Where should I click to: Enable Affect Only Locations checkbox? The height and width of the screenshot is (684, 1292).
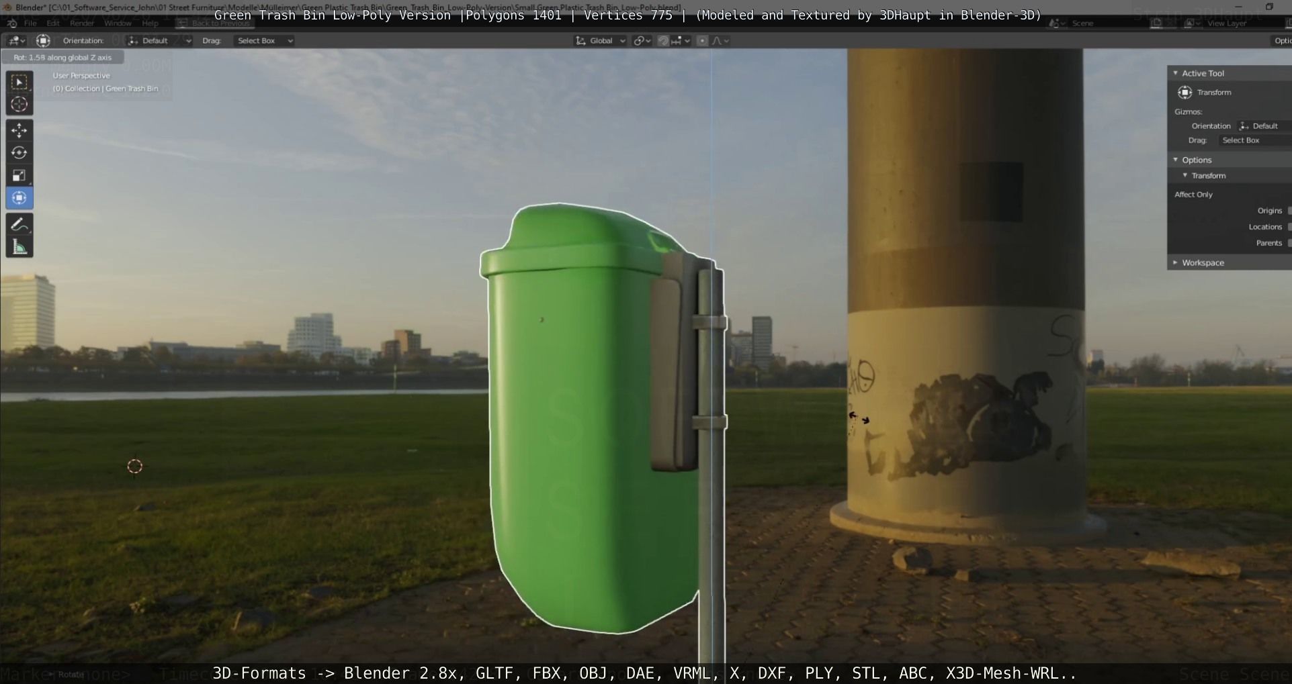(1289, 227)
